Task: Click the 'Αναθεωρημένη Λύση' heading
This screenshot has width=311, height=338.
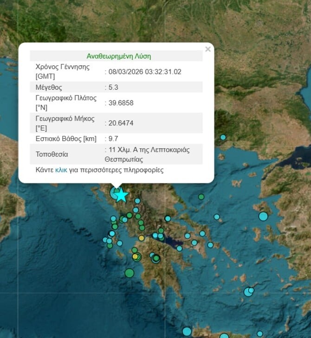Action: (119, 56)
